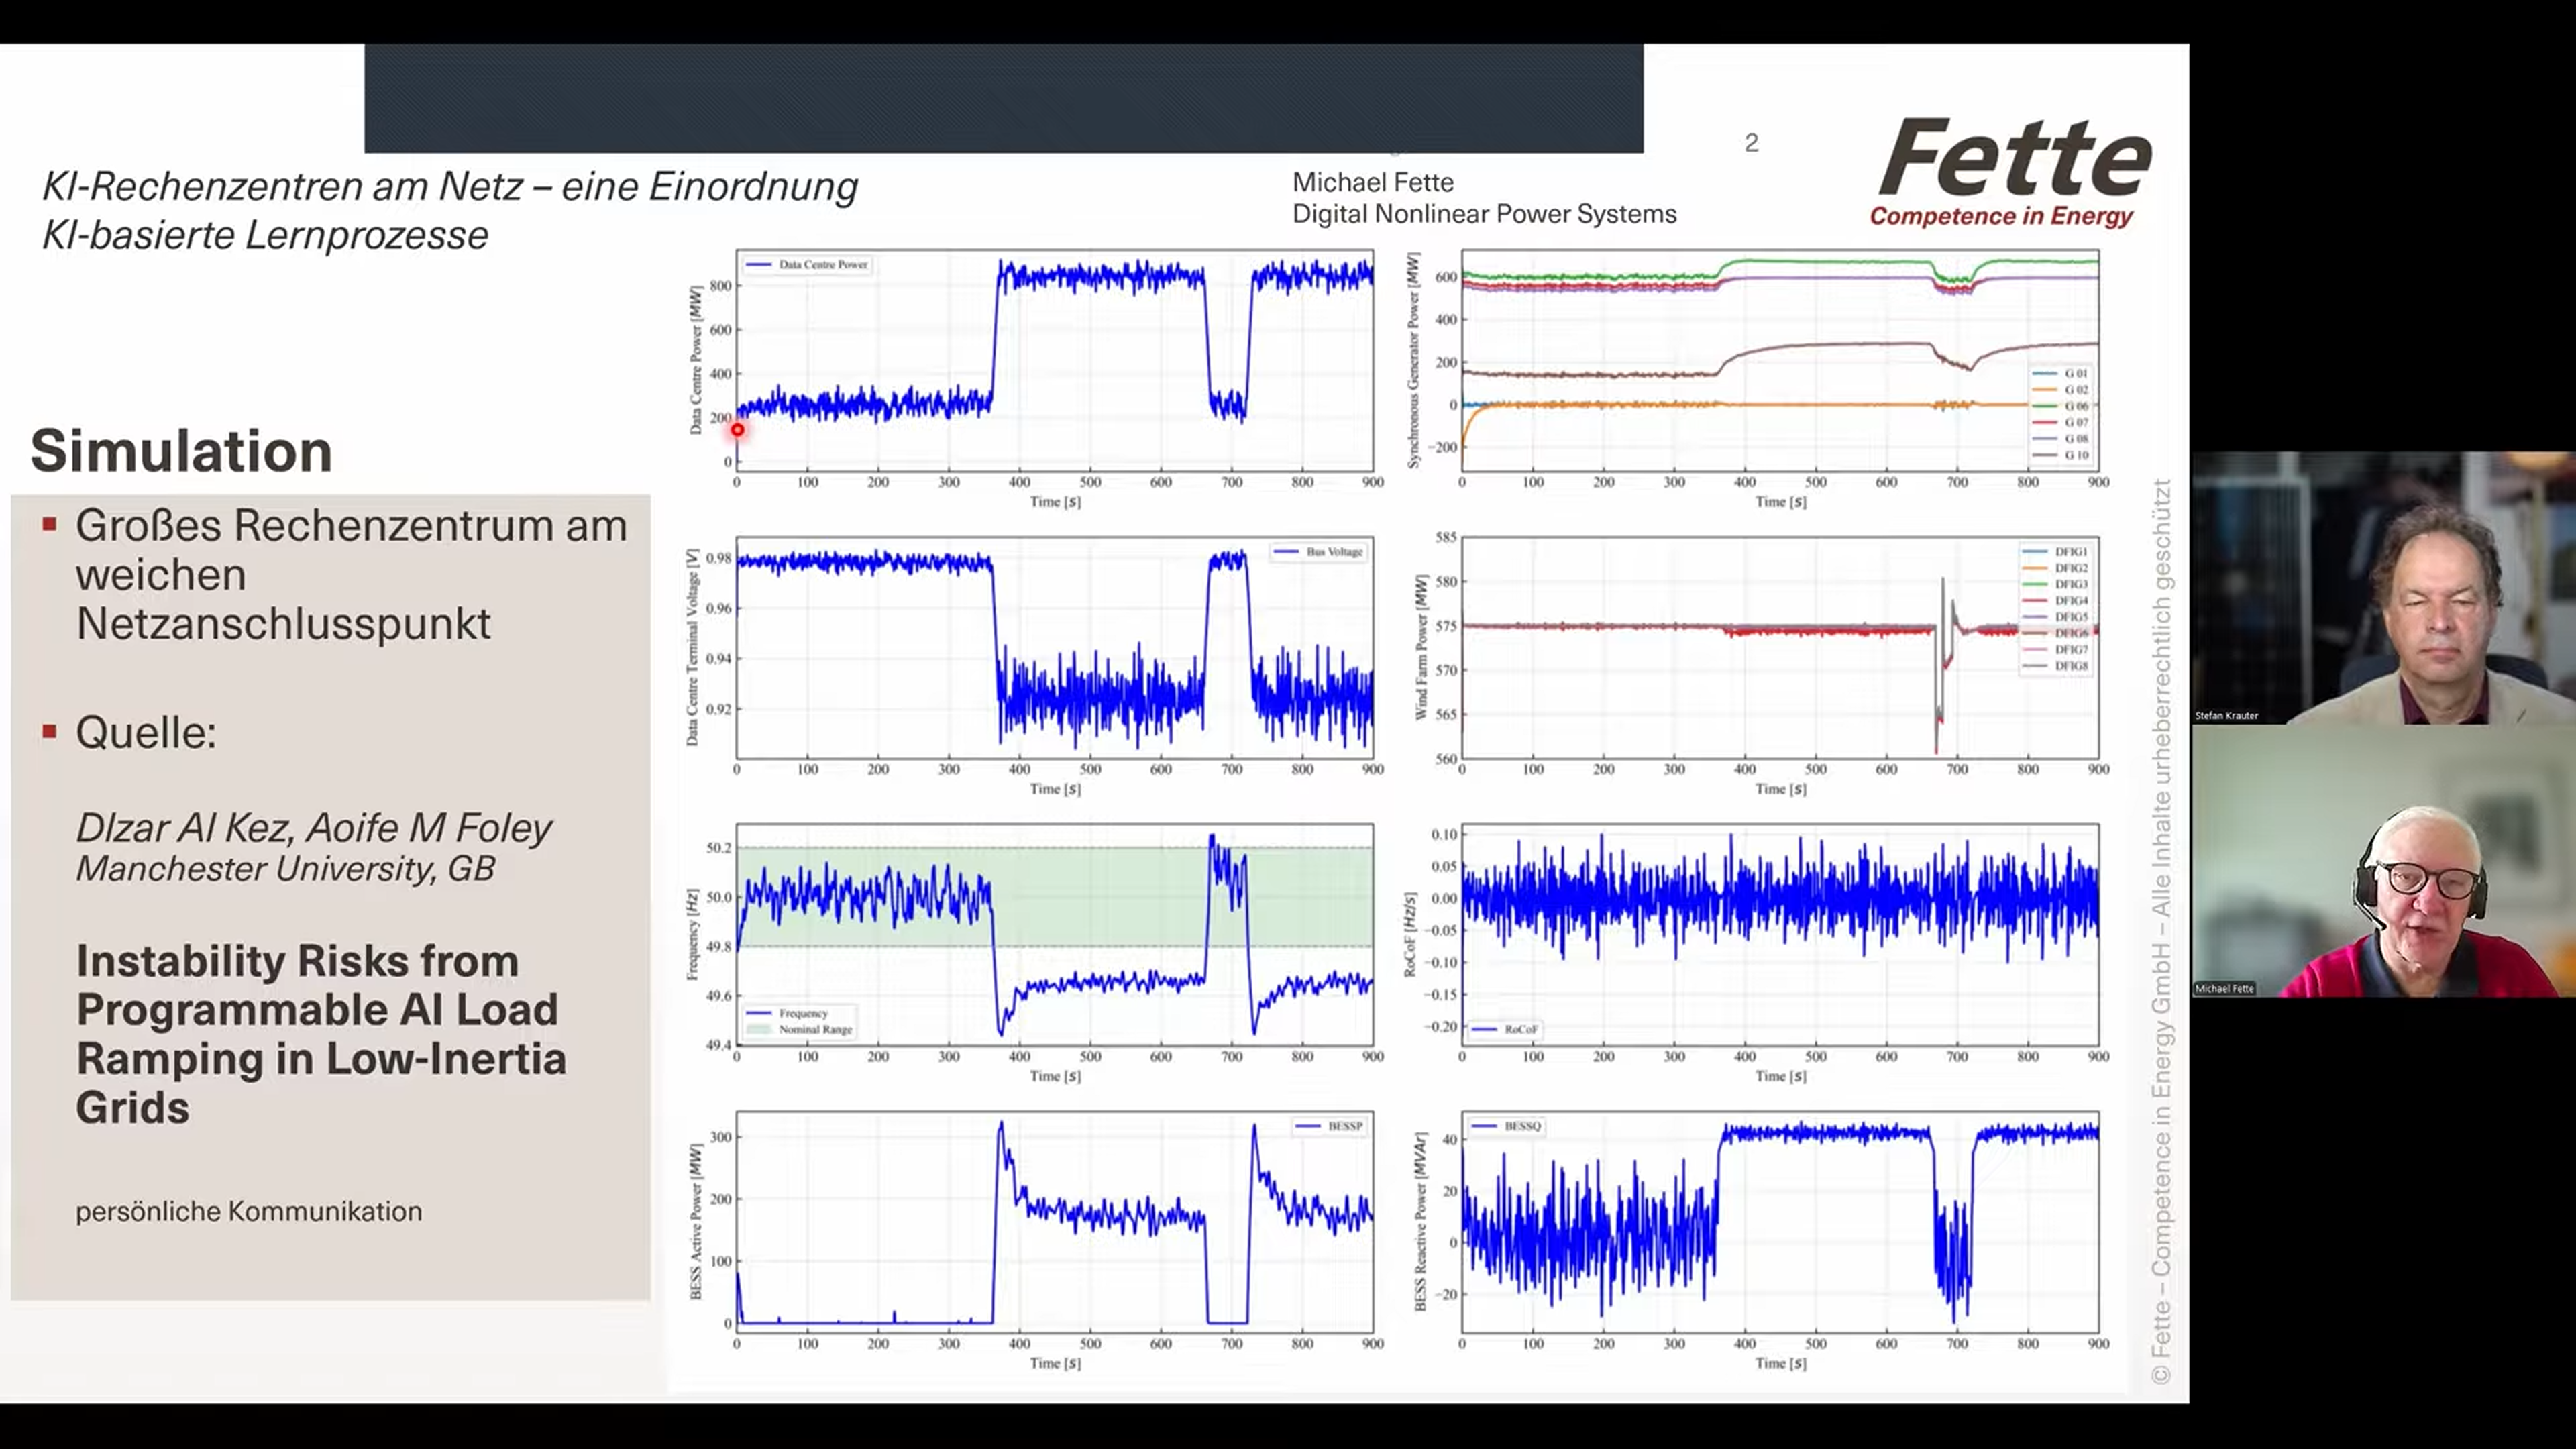Click the BESS Reactive Power plot
The image size is (2576, 1449).
1780,1221
